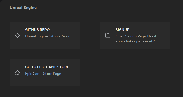Open the Signup card tile

click(x=135, y=35)
